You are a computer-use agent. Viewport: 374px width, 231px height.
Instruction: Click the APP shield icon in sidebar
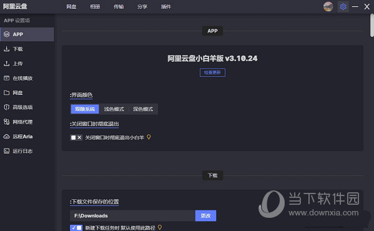(7, 34)
